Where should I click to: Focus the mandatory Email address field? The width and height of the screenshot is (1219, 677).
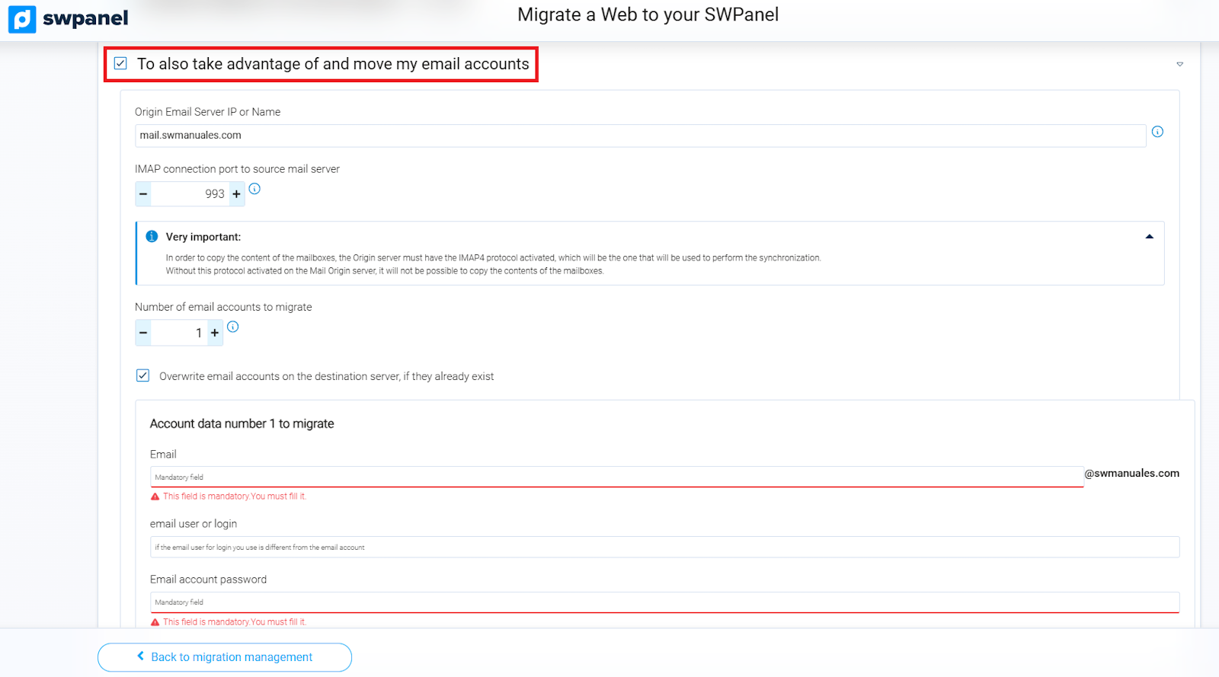(616, 477)
